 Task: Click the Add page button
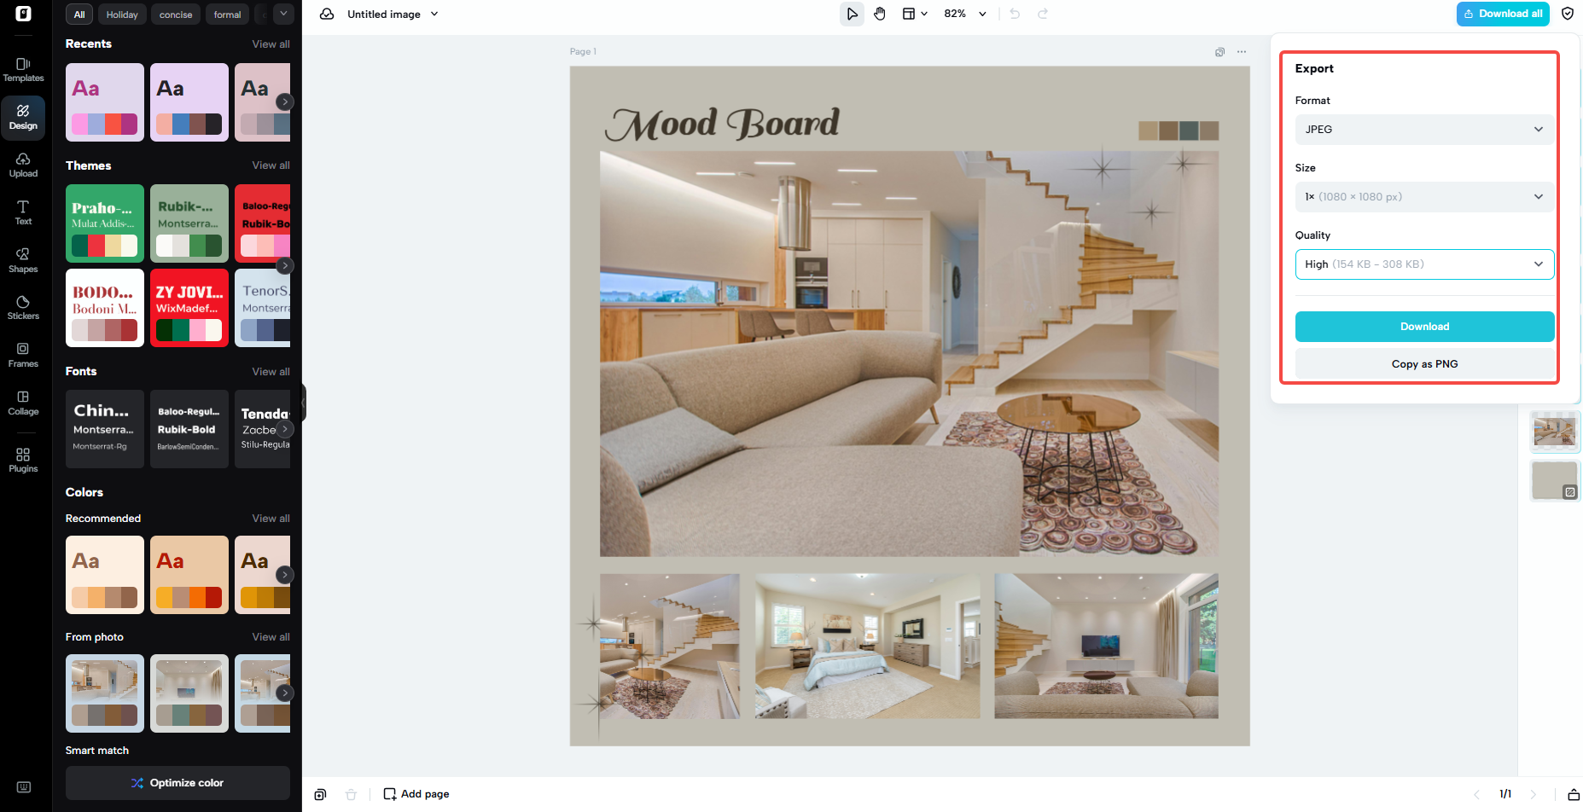(x=416, y=794)
